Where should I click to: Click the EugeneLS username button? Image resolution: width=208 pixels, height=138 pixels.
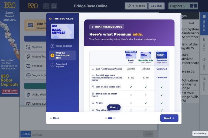[x=183, y=6]
